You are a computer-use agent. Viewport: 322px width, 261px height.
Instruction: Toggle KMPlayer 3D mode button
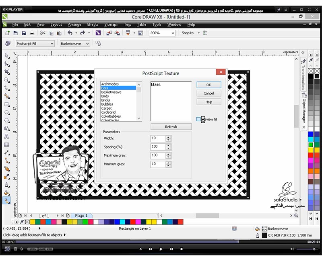7,249
